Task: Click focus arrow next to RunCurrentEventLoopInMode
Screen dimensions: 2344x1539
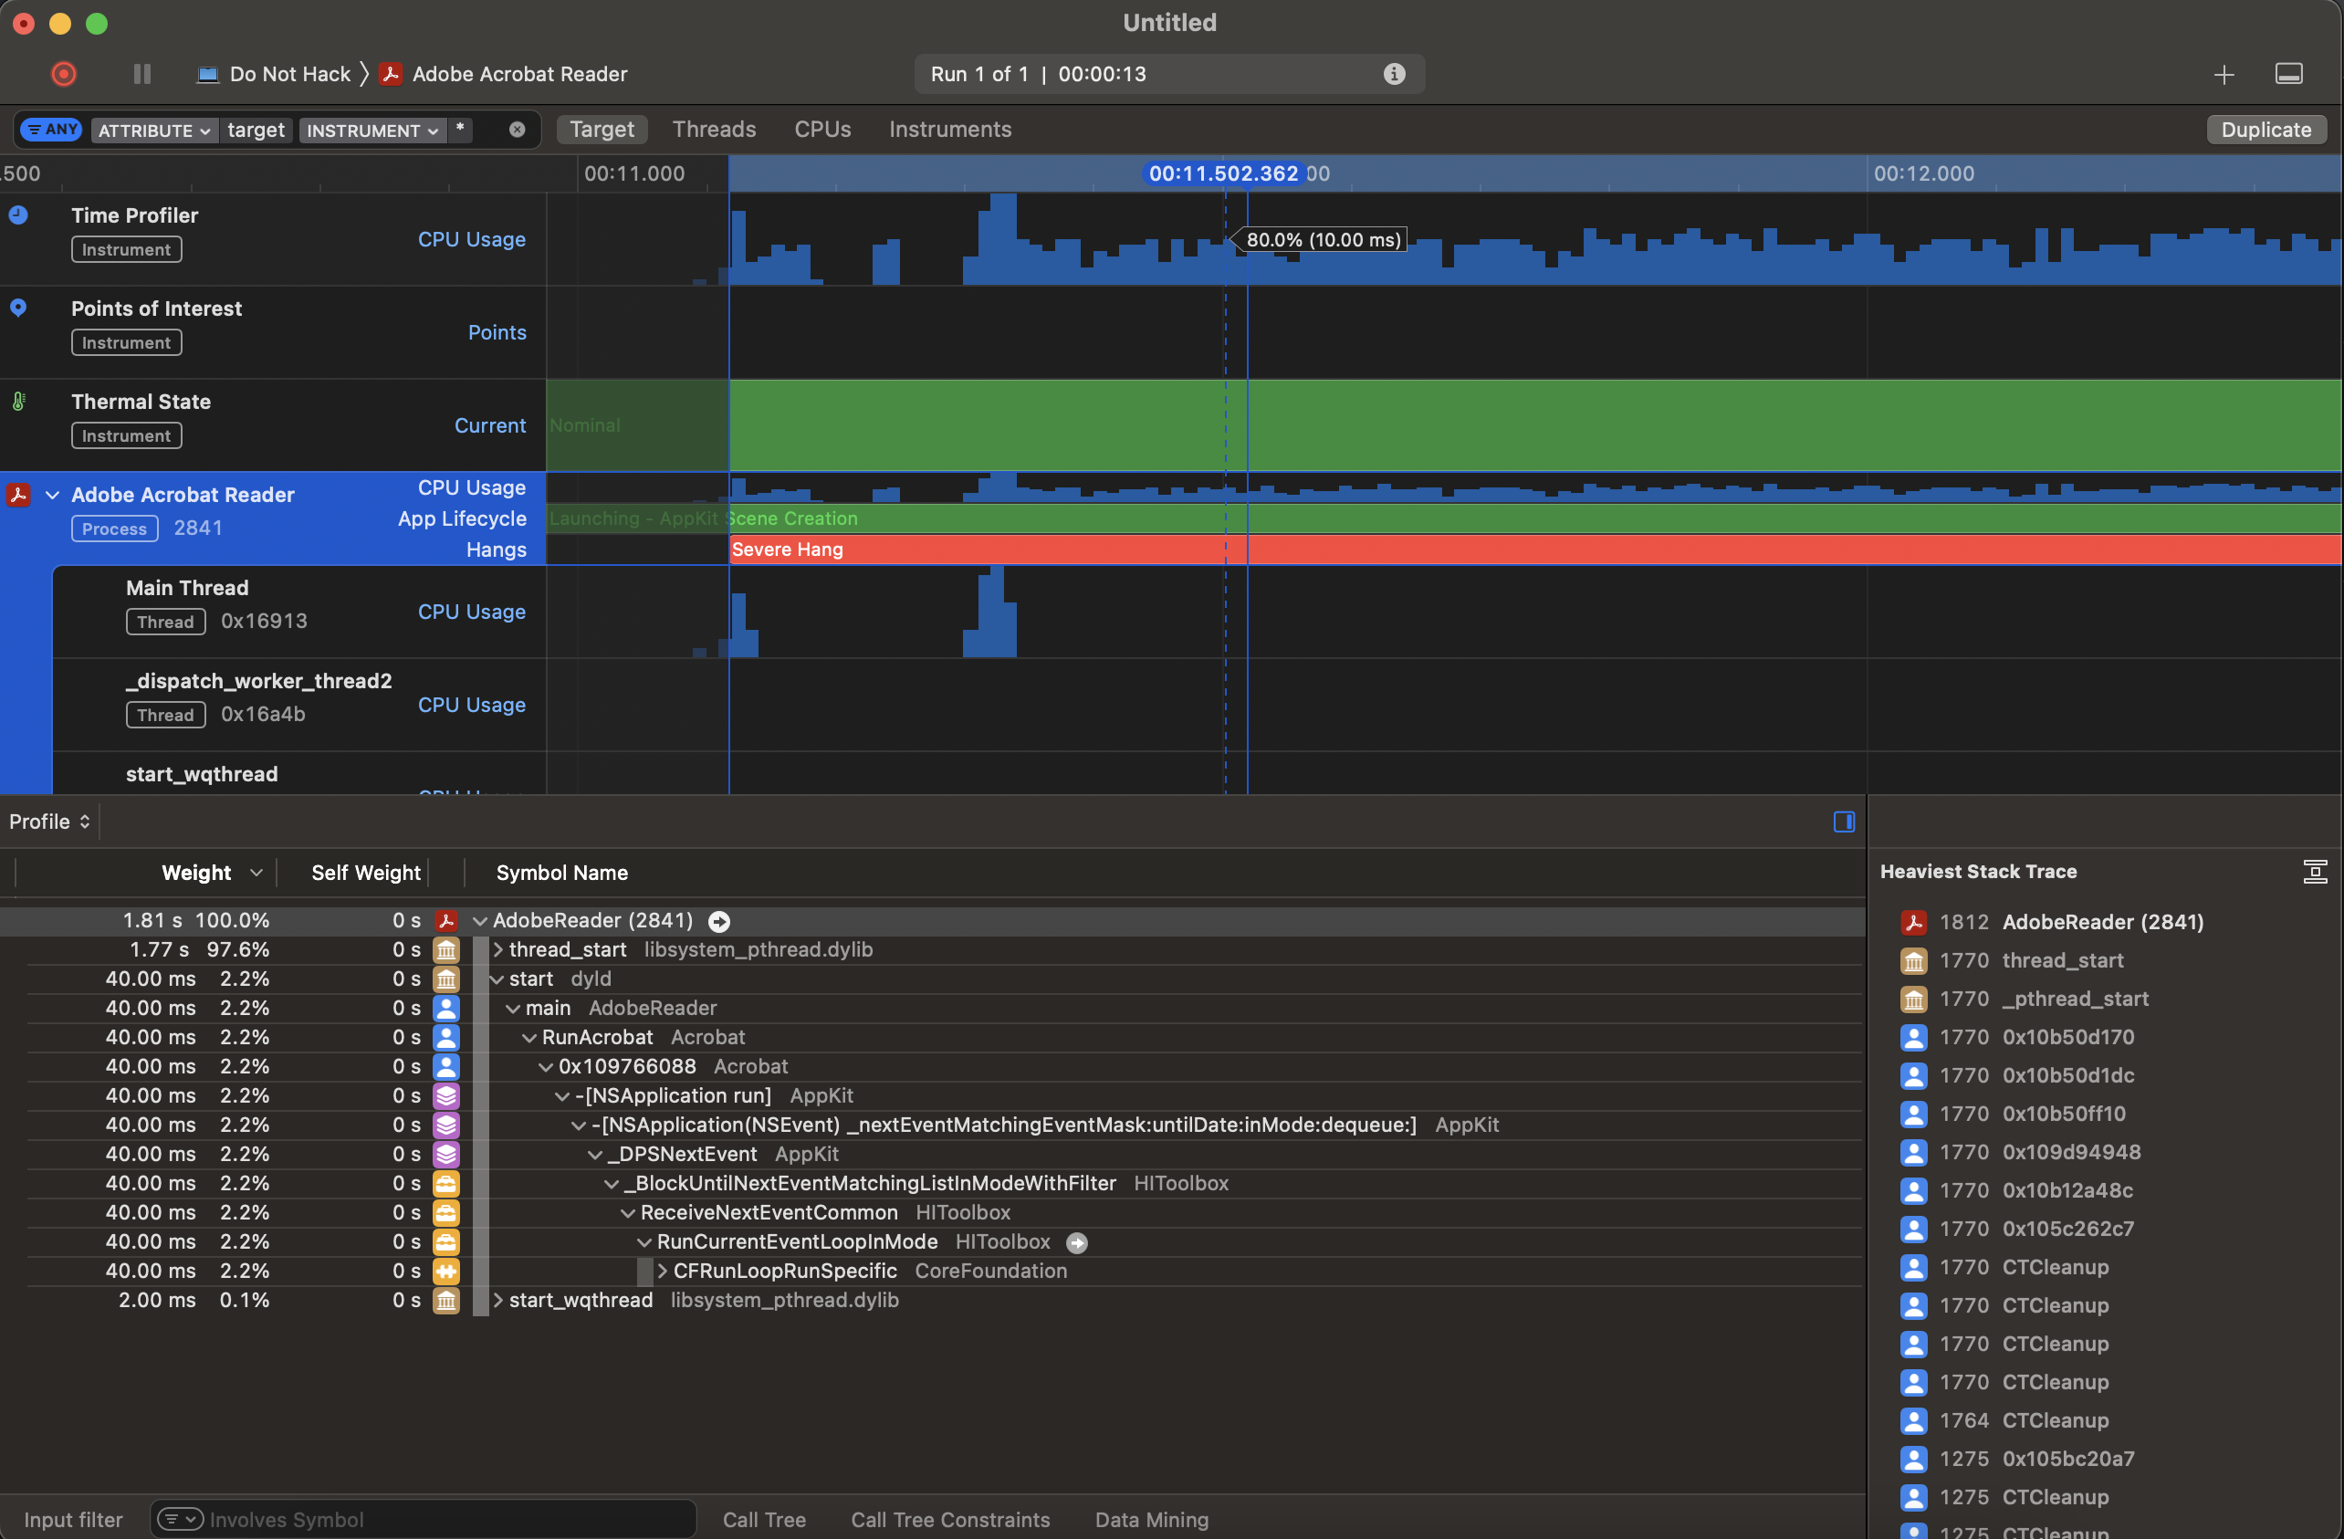Action: [x=1077, y=1242]
